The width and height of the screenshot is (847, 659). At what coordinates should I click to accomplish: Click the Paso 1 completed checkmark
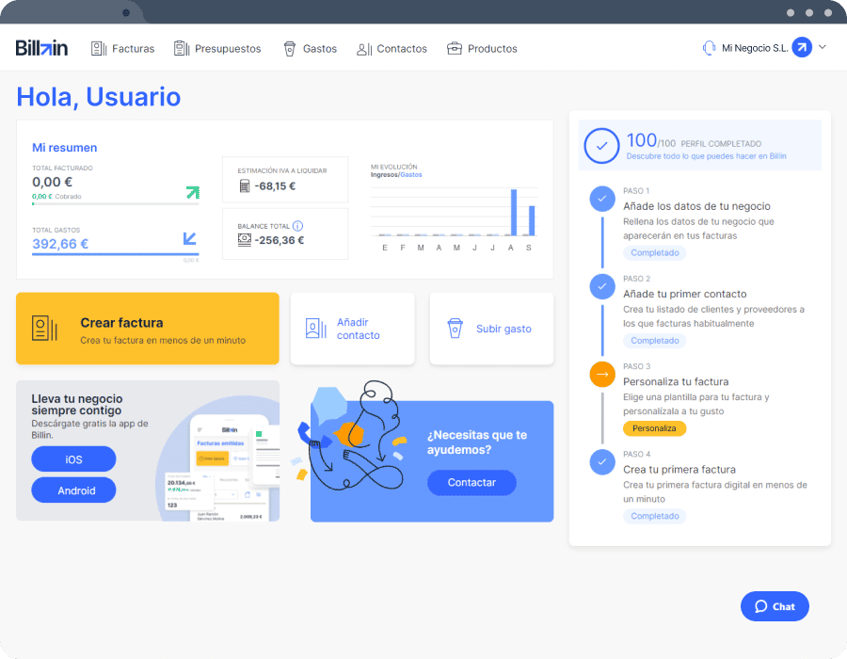(x=601, y=199)
